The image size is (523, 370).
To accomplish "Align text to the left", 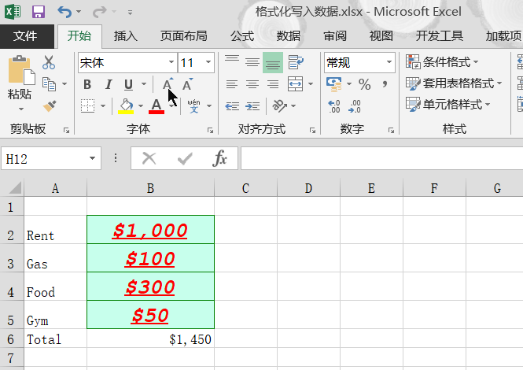I will [232, 84].
